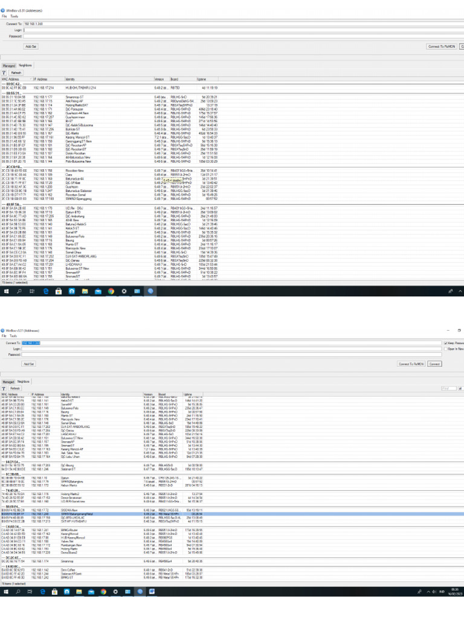Click the volume icon in lower system tray
The height and width of the screenshot is (619, 464).
[x=434, y=592]
